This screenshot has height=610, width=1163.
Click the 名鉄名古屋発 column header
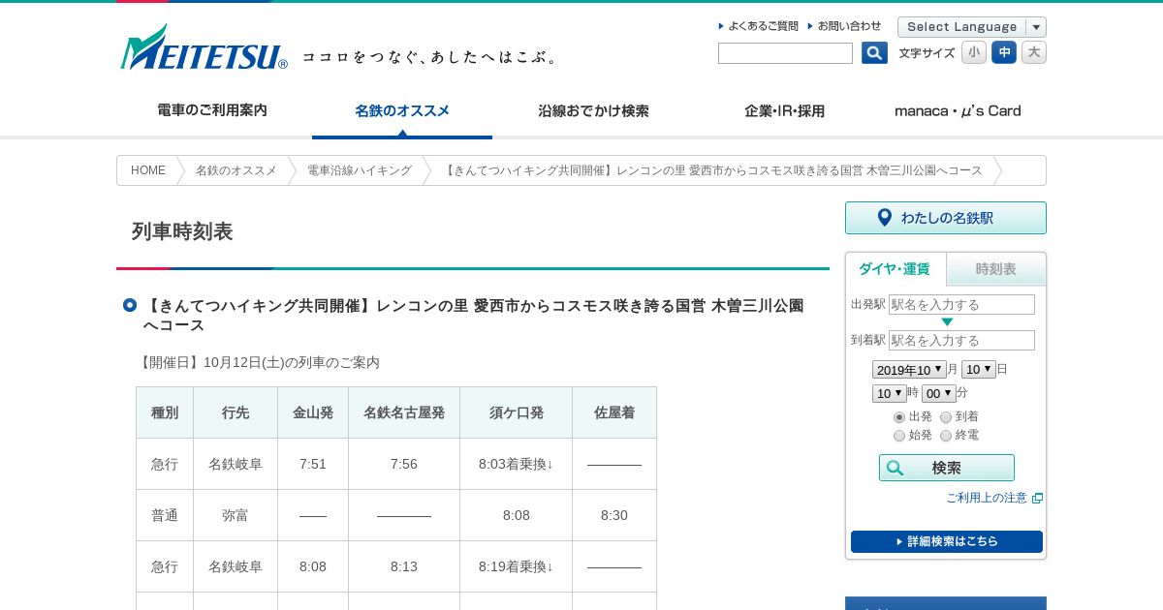[x=404, y=412]
